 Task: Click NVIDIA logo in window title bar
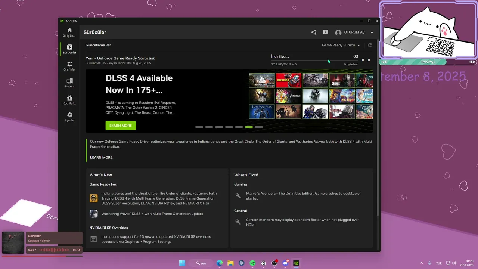pyautogui.click(x=62, y=21)
